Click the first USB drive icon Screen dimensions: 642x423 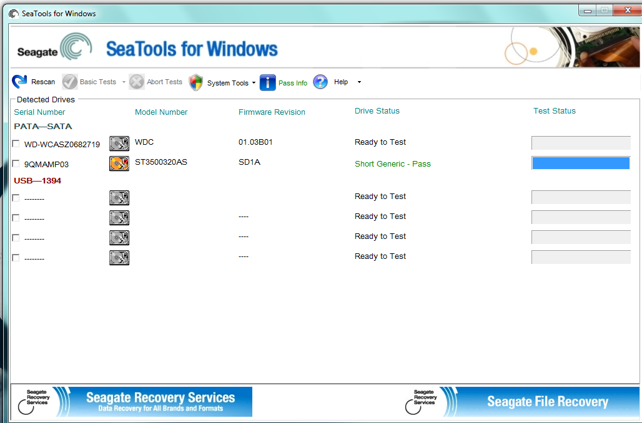(x=119, y=198)
